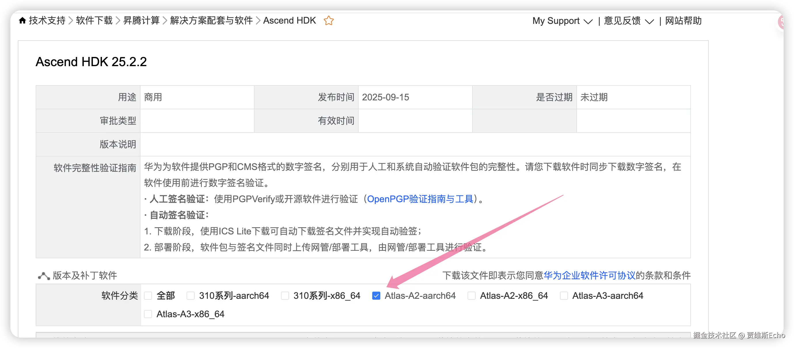Screen dimensions: 794x348
Task: Open the OpenPGP验证指南与工具 link
Action: point(420,199)
